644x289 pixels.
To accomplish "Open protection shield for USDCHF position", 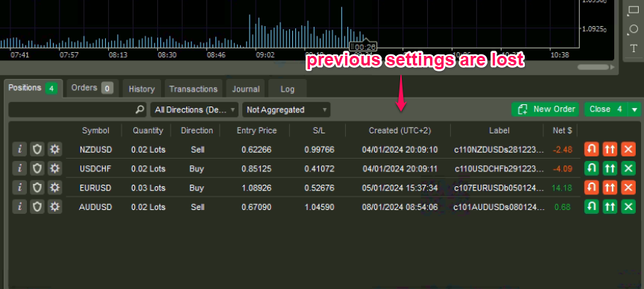I will click(37, 168).
